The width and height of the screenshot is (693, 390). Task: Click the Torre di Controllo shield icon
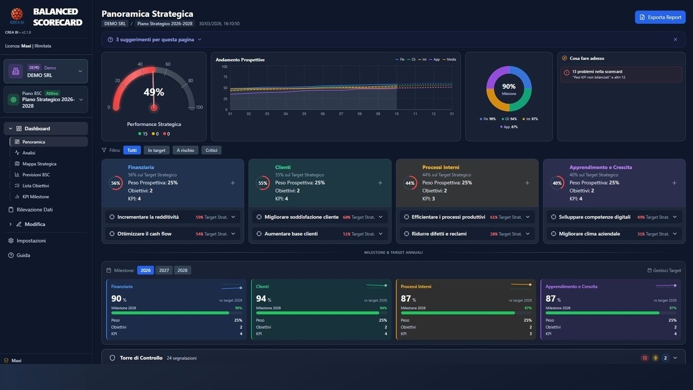pyautogui.click(x=113, y=358)
